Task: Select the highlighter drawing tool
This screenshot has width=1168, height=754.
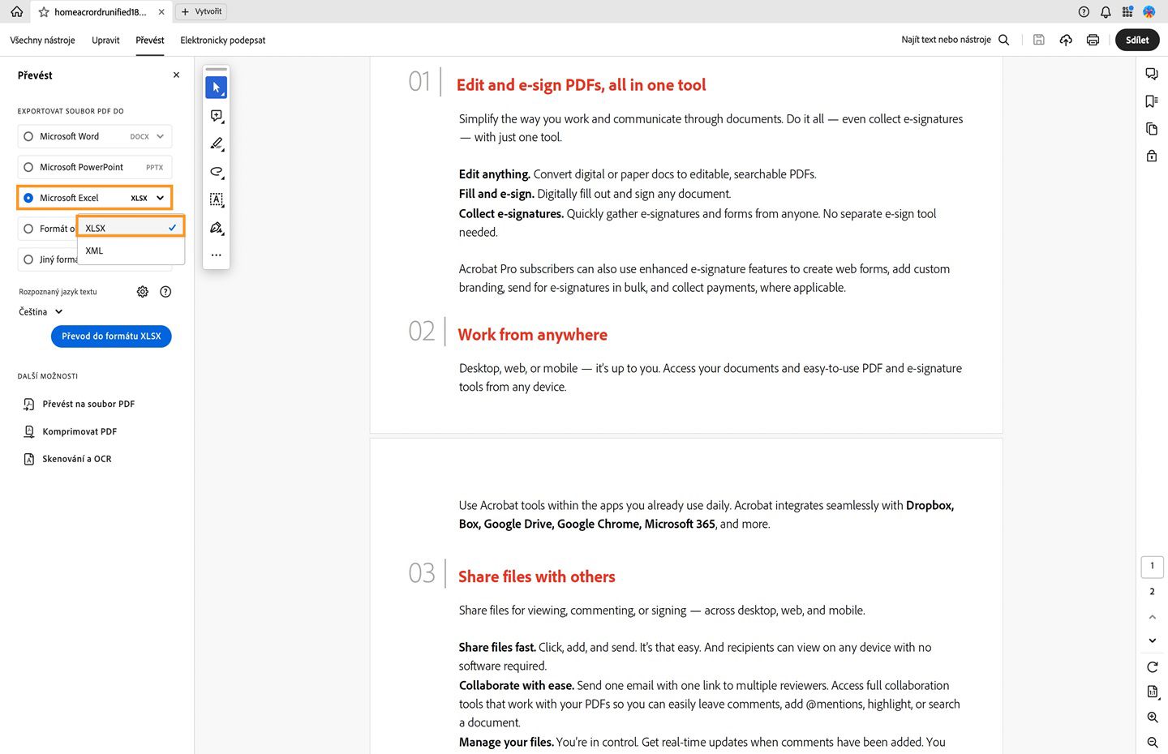Action: [216, 144]
